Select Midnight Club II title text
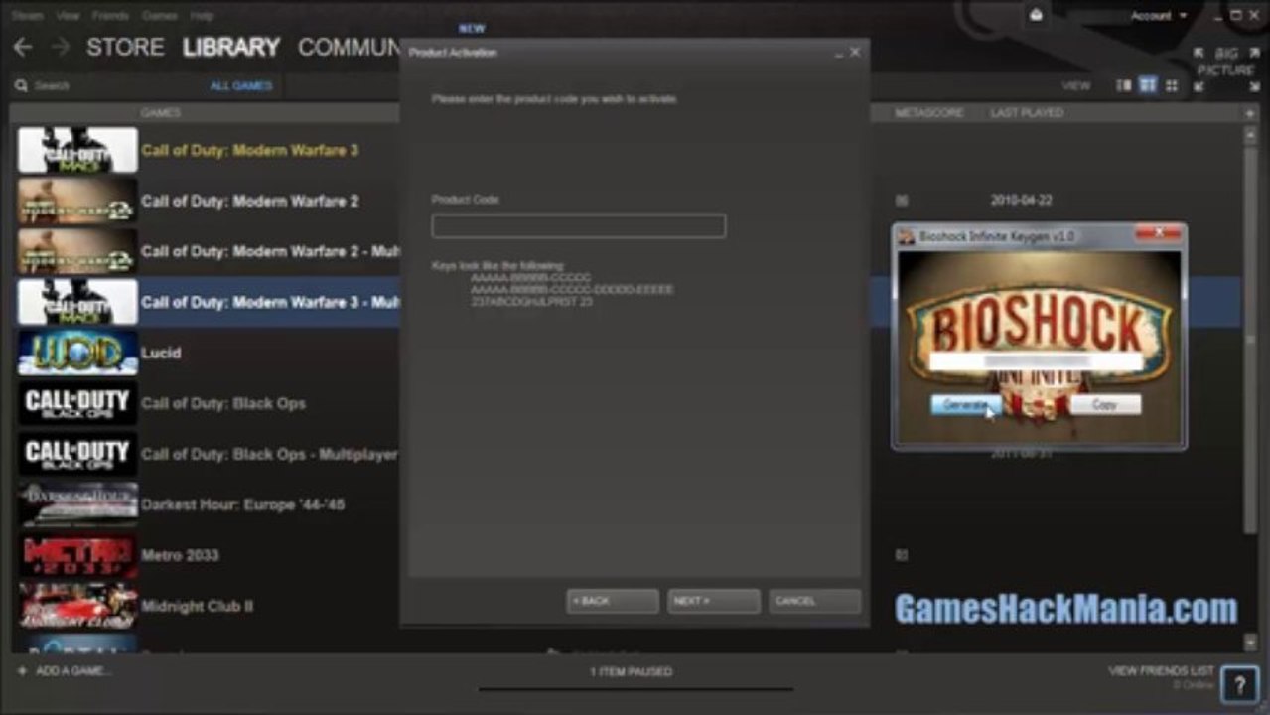Viewport: 1270px width, 715px height. 197,606
